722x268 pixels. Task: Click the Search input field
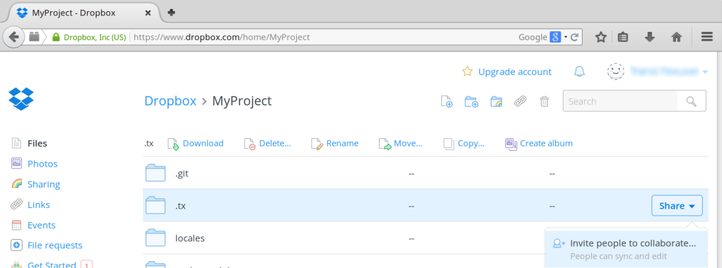(620, 102)
